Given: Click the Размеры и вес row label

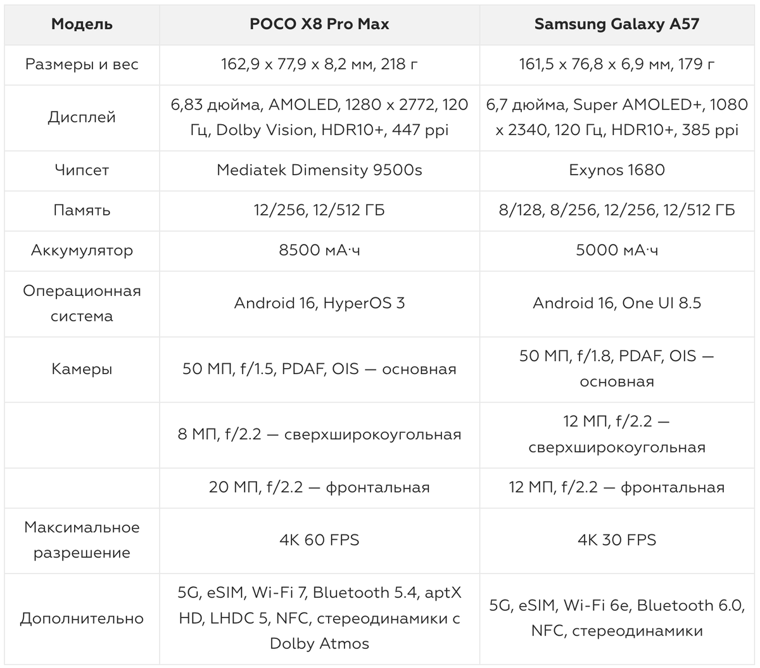Looking at the screenshot, I should tap(82, 65).
